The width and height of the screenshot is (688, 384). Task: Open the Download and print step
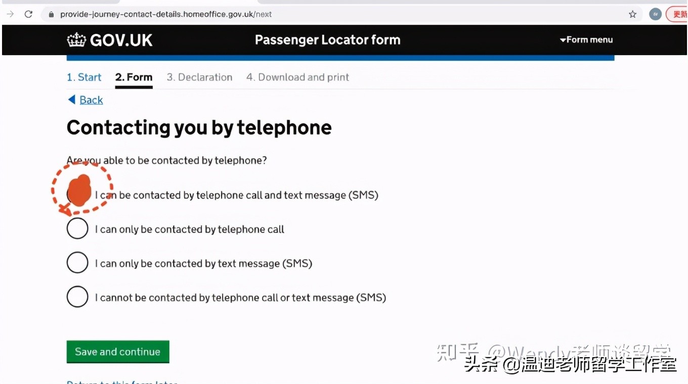pyautogui.click(x=297, y=77)
